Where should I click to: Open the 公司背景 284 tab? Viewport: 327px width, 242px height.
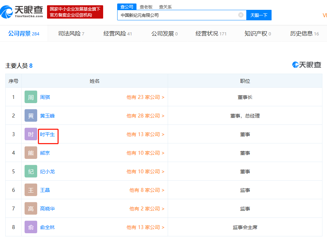click(x=24, y=34)
